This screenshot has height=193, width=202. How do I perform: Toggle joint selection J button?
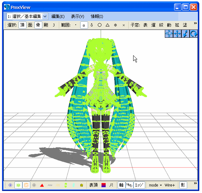[x=54, y=25]
